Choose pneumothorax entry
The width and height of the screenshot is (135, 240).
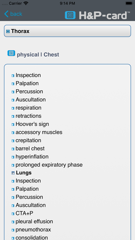click(33, 230)
